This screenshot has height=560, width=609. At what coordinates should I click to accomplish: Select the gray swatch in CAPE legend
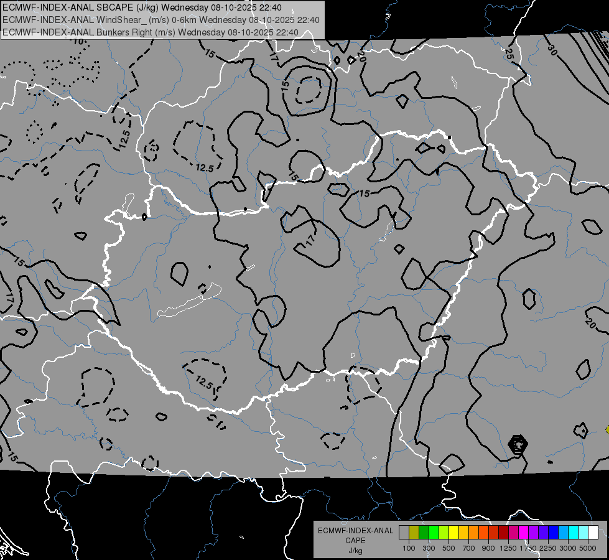[404, 533]
